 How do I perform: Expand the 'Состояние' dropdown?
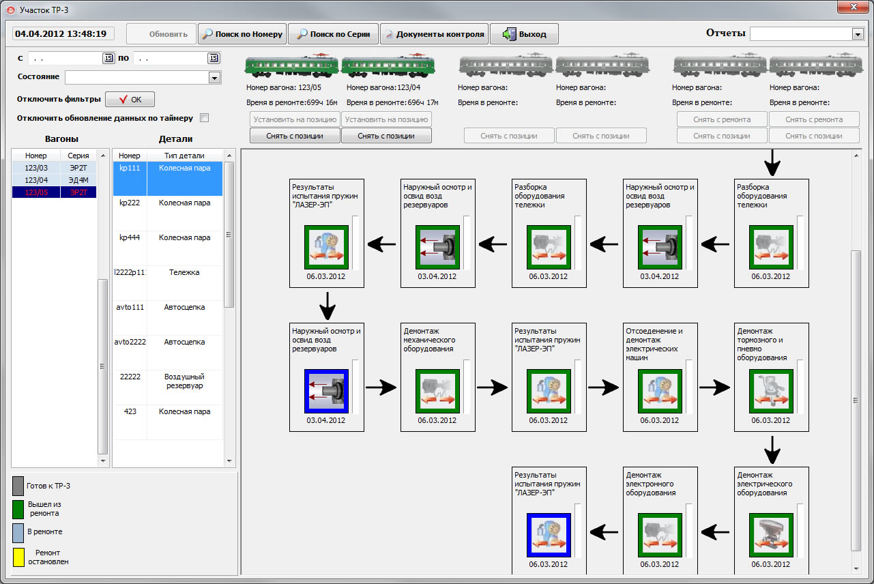[x=214, y=78]
